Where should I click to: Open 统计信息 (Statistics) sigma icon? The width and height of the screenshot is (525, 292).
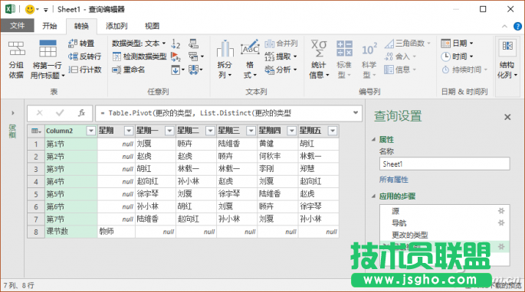click(319, 48)
